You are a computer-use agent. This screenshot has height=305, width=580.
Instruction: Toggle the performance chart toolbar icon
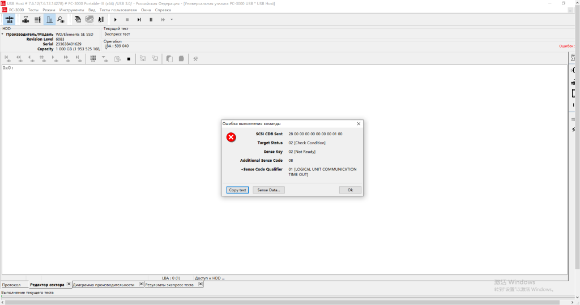[49, 20]
